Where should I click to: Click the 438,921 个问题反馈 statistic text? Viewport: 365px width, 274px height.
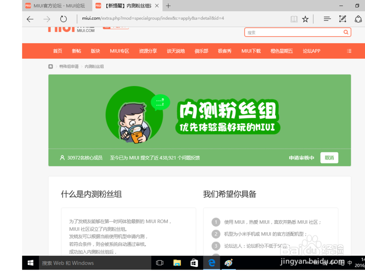(x=180, y=158)
